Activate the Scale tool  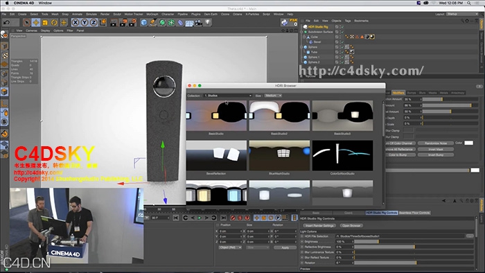(x=45, y=23)
